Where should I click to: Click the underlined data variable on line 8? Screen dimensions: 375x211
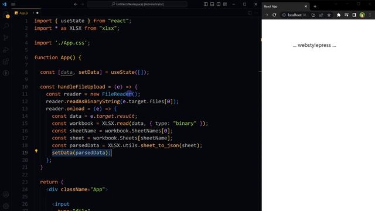[x=66, y=72]
